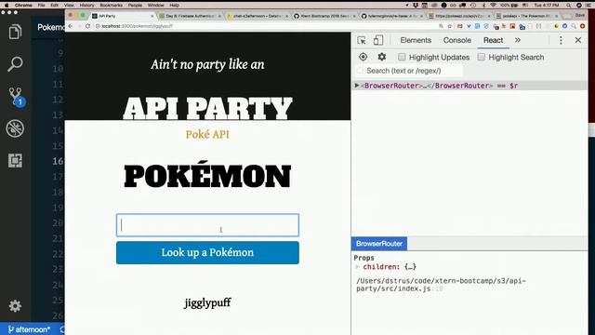Close the DevTools panel with the X
The image size is (595, 335).
578,40
